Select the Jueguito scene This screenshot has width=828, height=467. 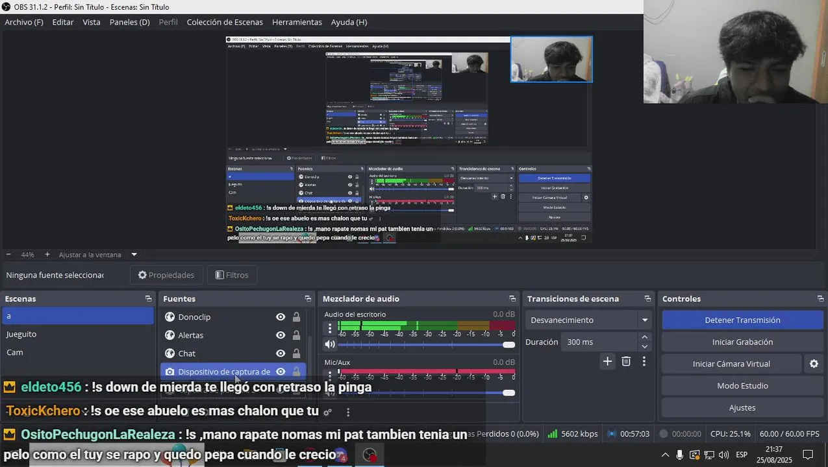coord(78,334)
